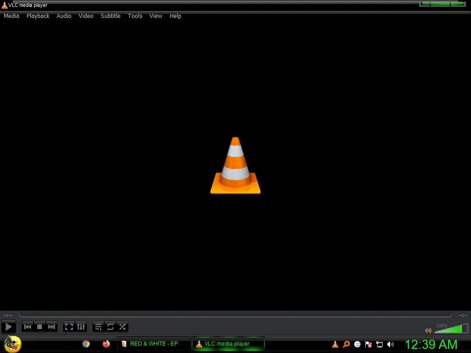471x353 pixels.
Task: Open the View menu
Action: coord(156,16)
